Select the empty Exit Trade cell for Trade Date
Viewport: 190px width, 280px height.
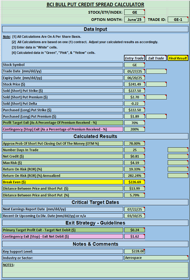click(x=156, y=71)
